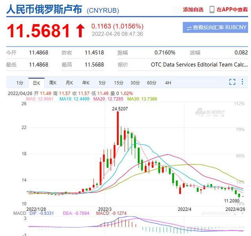Click 查看反向汇率 RUBCNY button
The image size is (251, 236).
coord(215,27)
